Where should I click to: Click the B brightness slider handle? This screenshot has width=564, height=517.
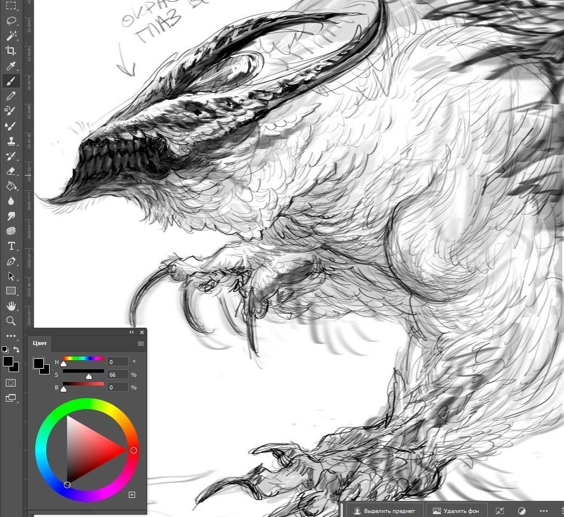(64, 389)
